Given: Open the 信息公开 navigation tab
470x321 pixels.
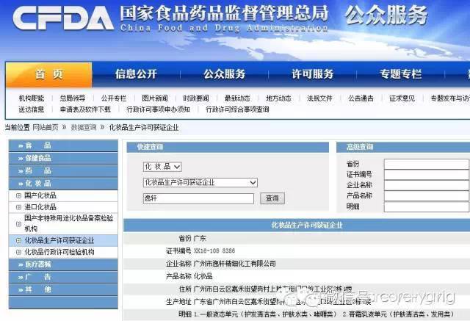Looking at the screenshot, I should 136,74.
